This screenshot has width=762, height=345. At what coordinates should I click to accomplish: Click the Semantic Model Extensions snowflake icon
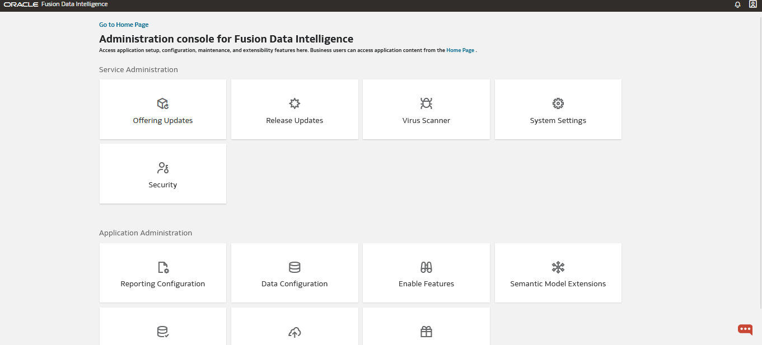tap(558, 267)
